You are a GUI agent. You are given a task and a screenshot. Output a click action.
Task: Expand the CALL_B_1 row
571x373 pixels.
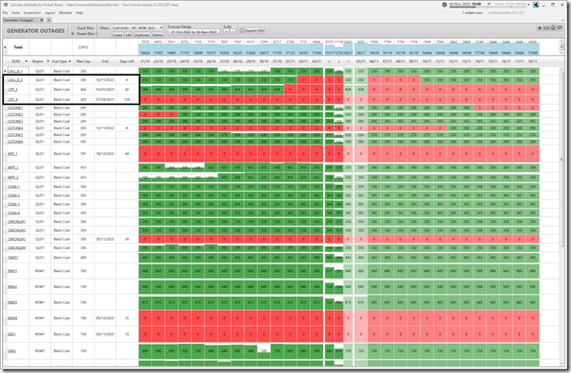coord(5,71)
